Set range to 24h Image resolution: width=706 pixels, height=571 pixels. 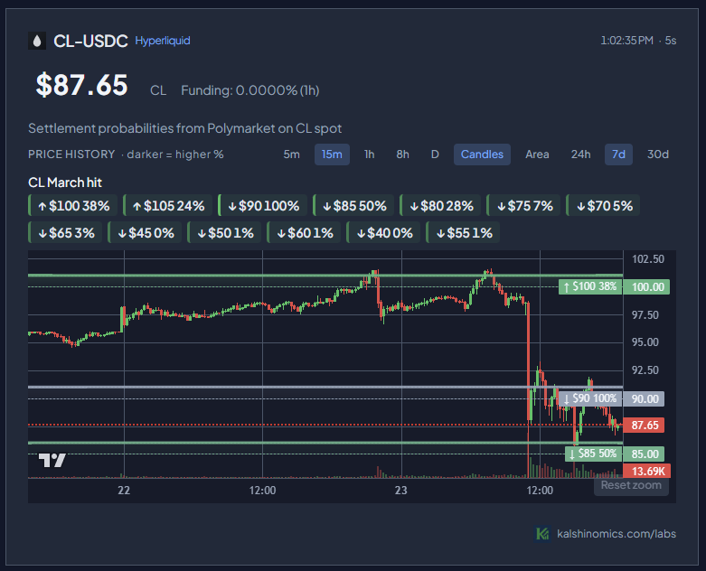[x=581, y=154]
